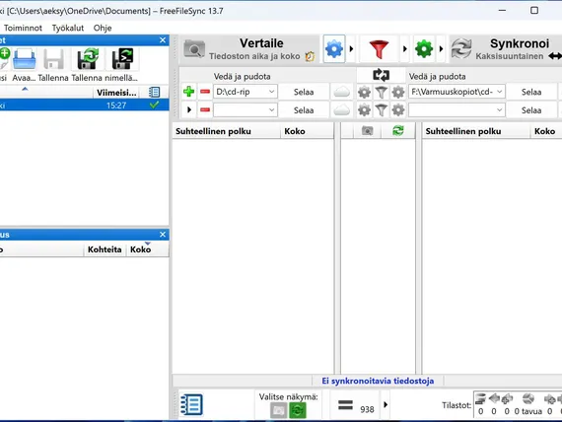This screenshot has width=562, height=422.
Task: Save as batch job icon
Action: [x=122, y=59]
